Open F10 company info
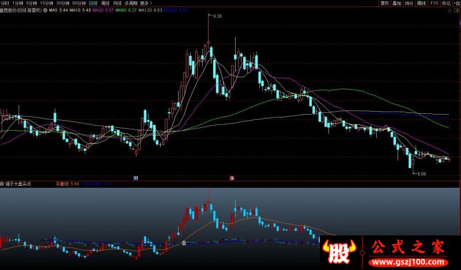This screenshot has height=270, width=461. (434, 3)
